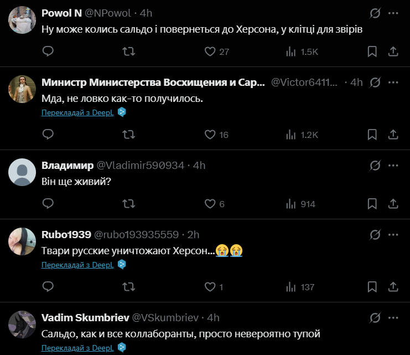
Task: Like the tweet from Powol N
Action: point(210,52)
